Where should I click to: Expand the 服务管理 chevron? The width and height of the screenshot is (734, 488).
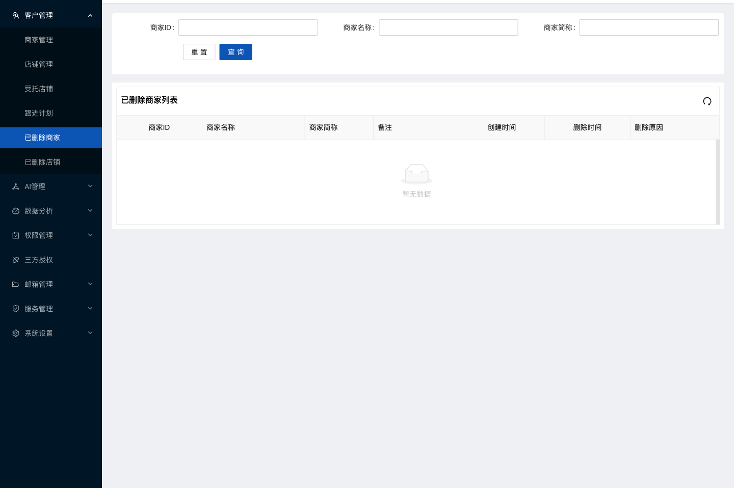(90, 309)
